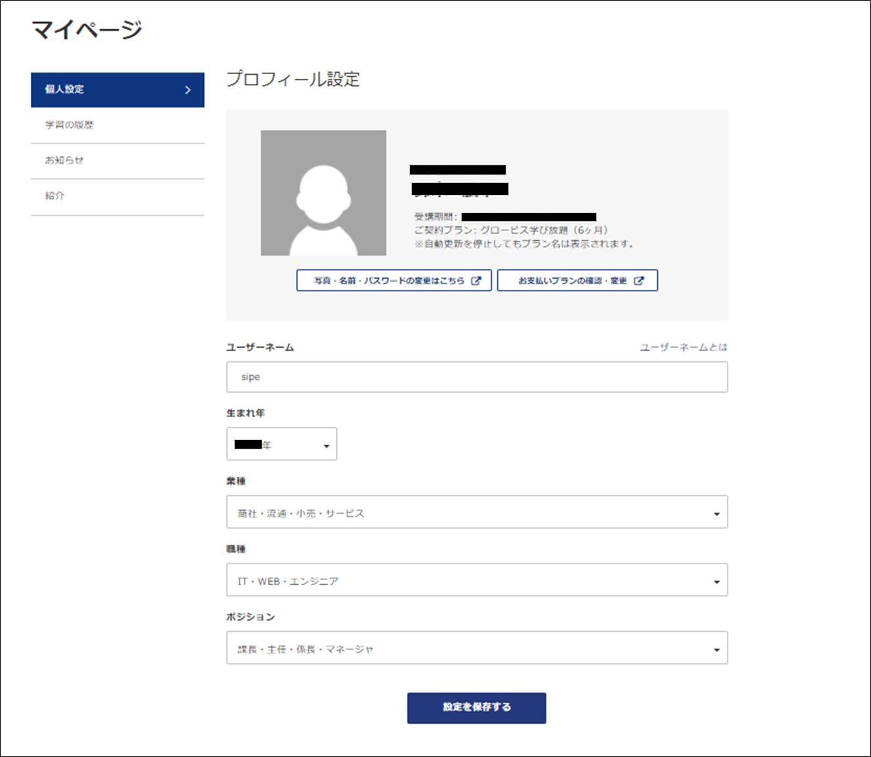Click the ユーザーネーム field label
This screenshot has height=757, width=871.
coord(260,347)
